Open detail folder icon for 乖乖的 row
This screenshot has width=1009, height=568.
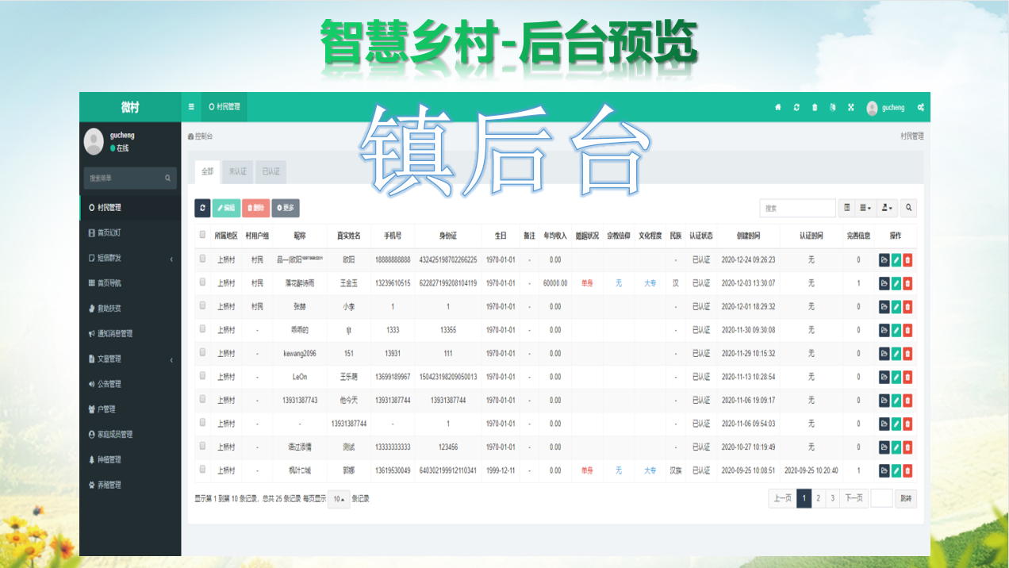884,330
